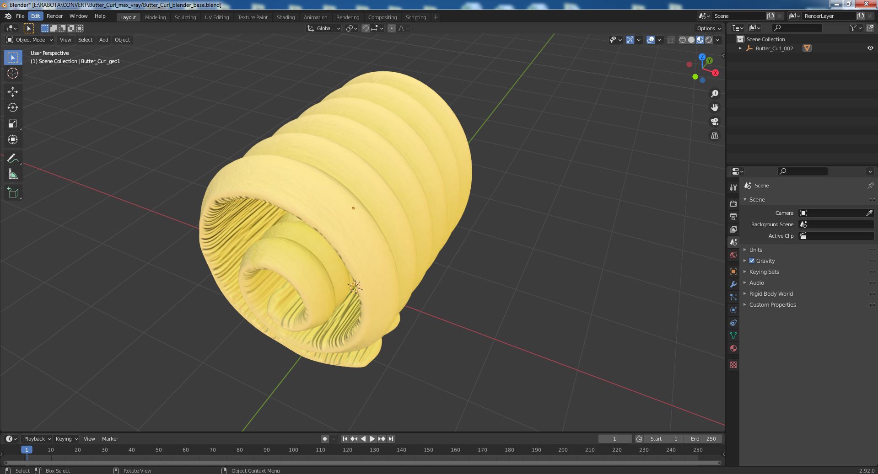Click the play animation button
Screen dimensions: 878x474
(372, 439)
